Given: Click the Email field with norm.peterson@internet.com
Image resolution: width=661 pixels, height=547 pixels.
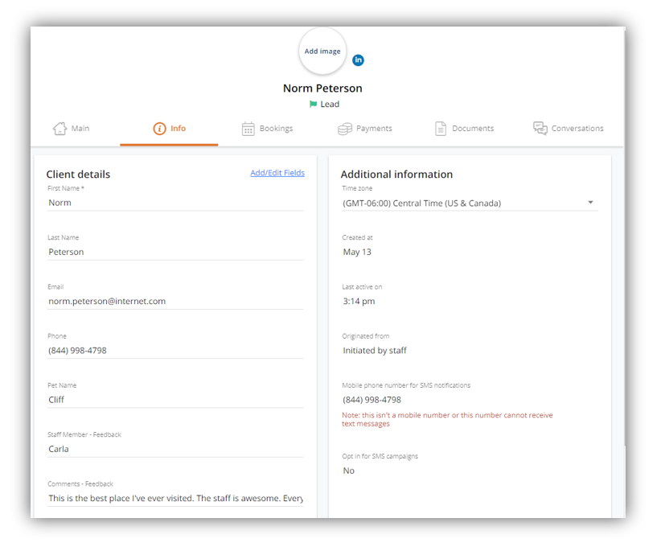Looking at the screenshot, I should (x=175, y=302).
